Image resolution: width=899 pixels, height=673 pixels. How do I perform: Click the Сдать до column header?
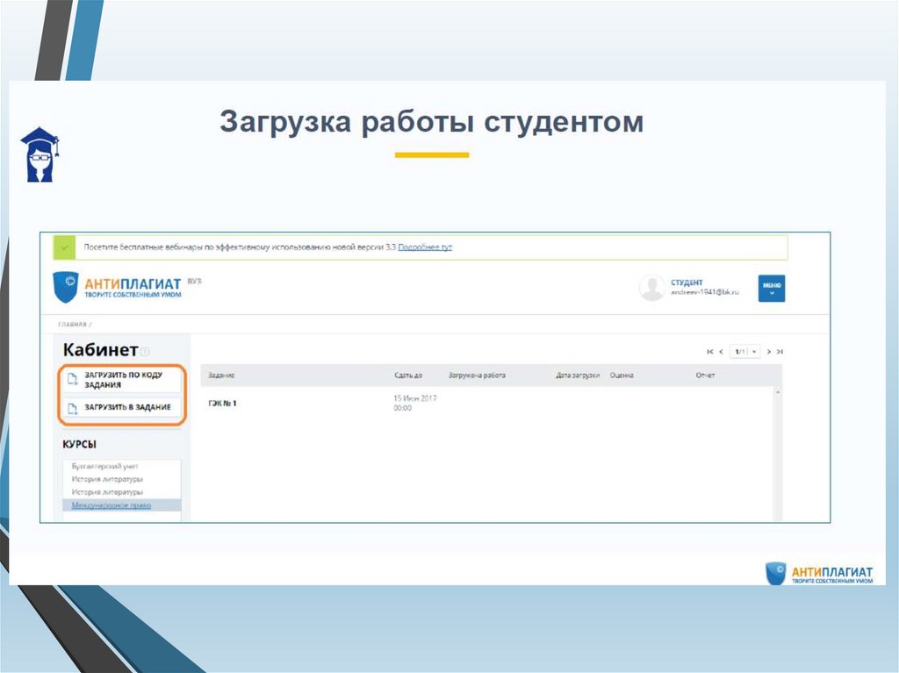408,376
